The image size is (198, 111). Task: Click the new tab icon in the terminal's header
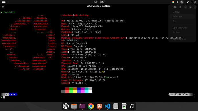(3, 7)
